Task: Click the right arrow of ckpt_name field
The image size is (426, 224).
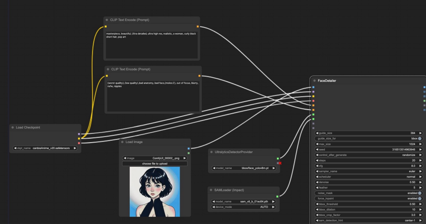Action: 75,148
